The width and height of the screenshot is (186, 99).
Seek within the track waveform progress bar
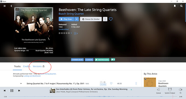click(x=93, y=97)
